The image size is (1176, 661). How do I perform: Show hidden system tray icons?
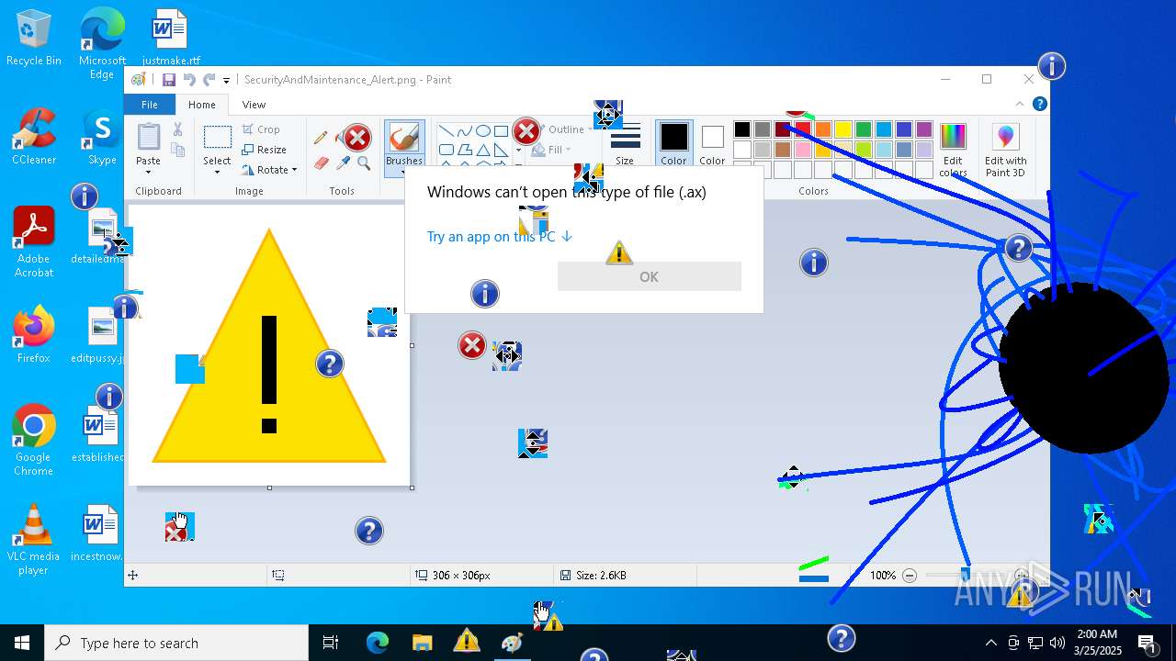click(x=990, y=643)
